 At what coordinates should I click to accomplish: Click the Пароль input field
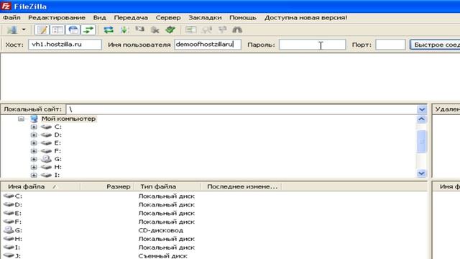point(312,45)
